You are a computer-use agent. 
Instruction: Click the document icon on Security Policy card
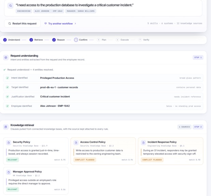click(x=9, y=143)
